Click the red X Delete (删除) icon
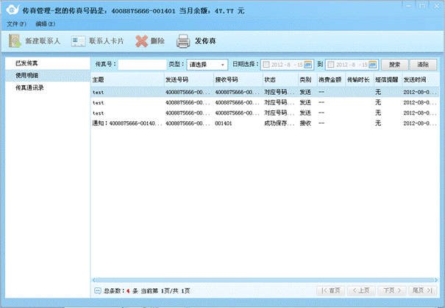The height and width of the screenshot is (308, 445). pos(142,41)
